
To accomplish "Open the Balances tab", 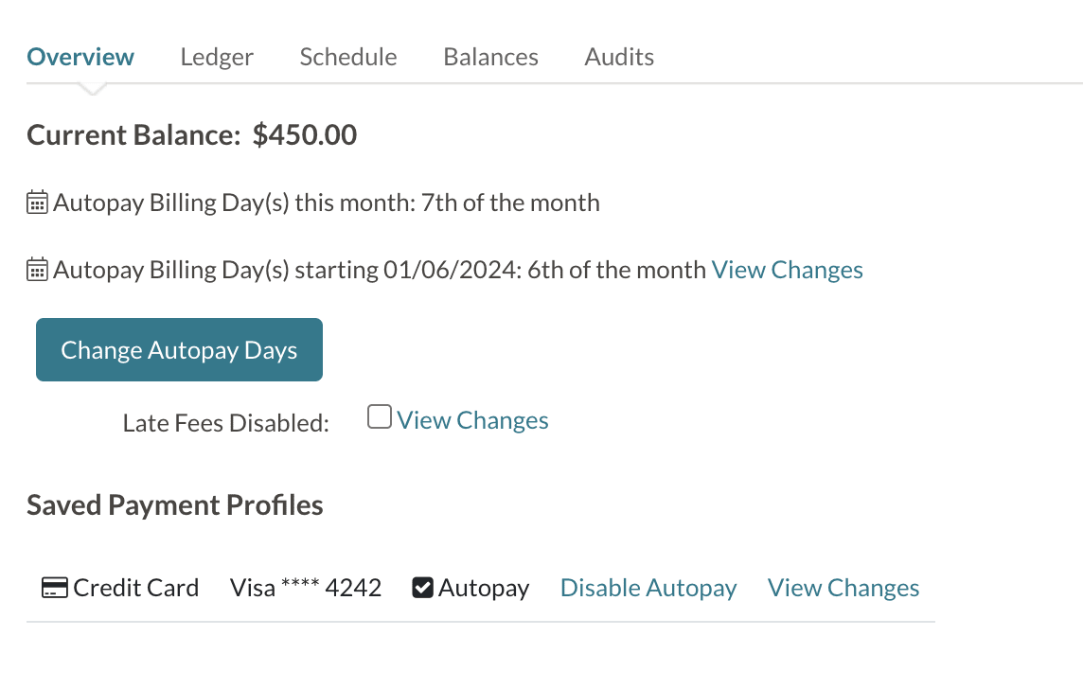I will tap(490, 57).
